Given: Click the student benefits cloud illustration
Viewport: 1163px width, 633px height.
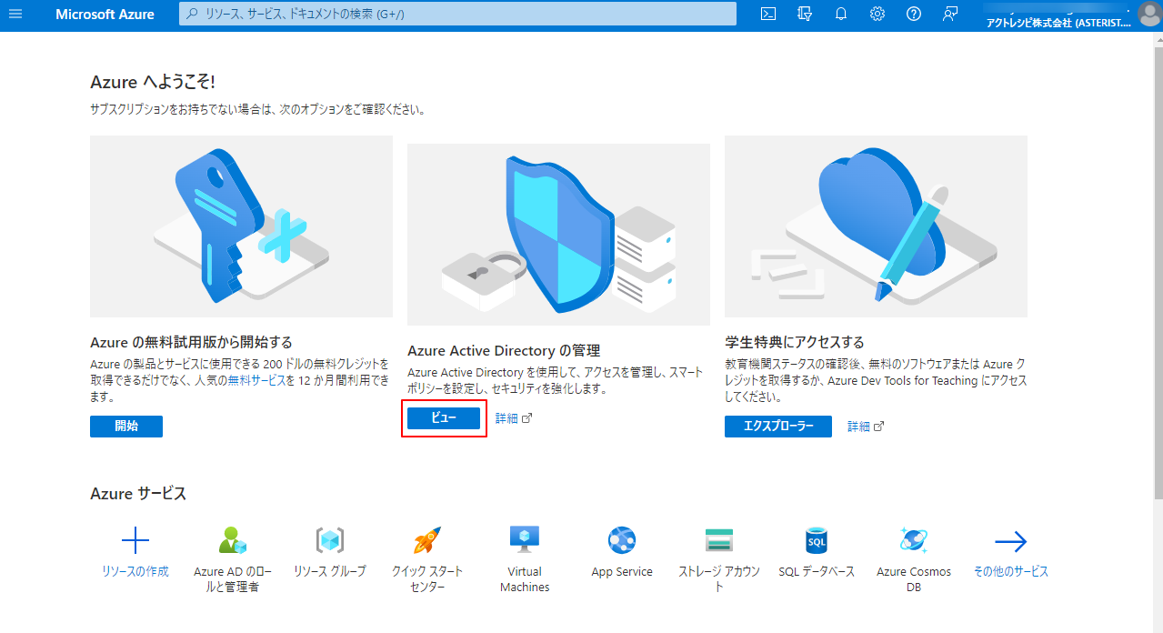Looking at the screenshot, I should 876,226.
